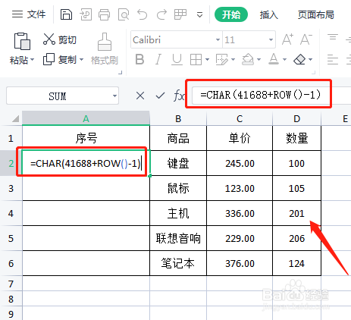351x320 pixels.
Task: Click the cell 鼠标
Action: coord(178,188)
